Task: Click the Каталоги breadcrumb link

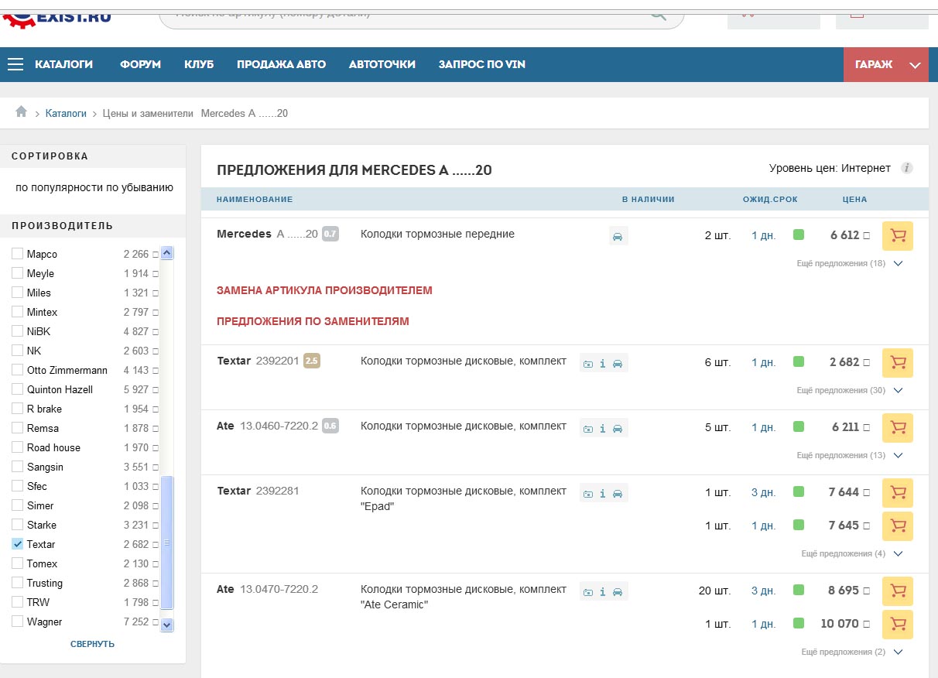Action: click(x=66, y=113)
